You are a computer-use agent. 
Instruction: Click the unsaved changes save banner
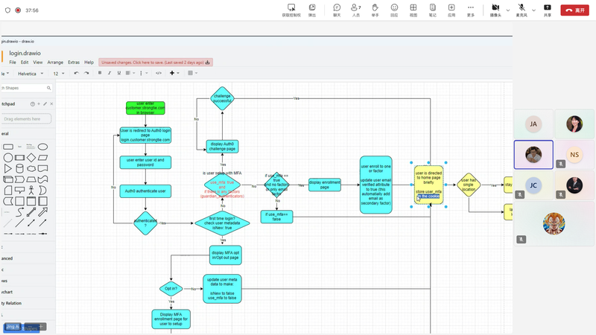point(156,63)
